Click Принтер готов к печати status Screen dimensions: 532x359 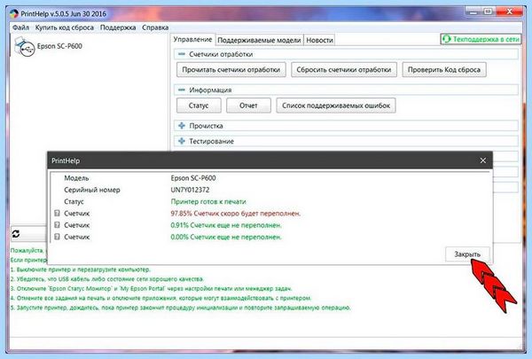coord(208,201)
